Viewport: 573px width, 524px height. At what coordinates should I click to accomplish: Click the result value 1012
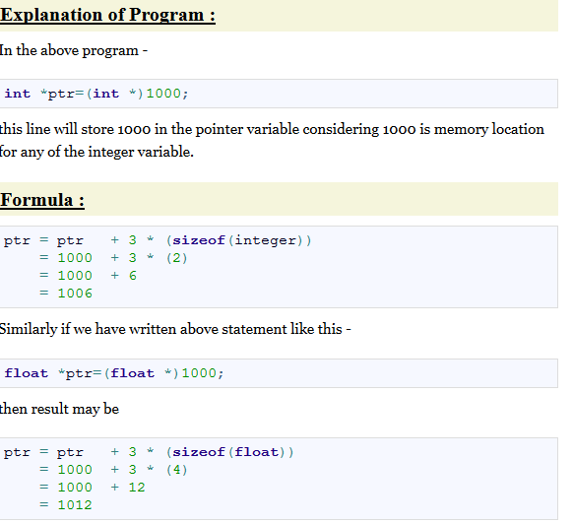click(75, 505)
